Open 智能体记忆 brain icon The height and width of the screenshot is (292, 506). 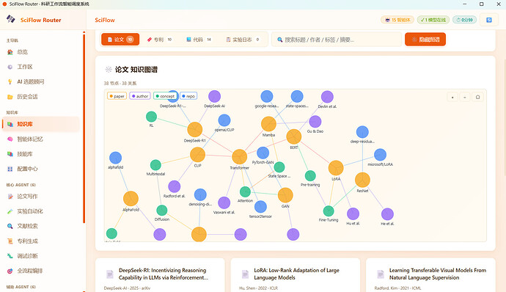click(x=10, y=139)
